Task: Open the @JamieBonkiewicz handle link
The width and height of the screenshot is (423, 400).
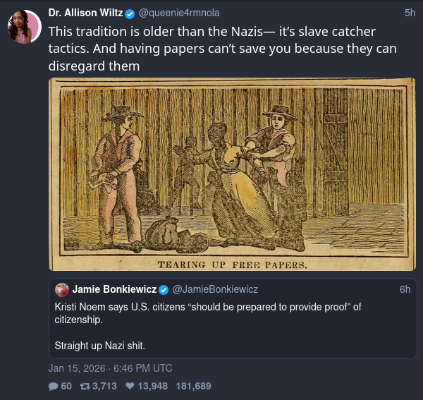Action: click(x=215, y=289)
